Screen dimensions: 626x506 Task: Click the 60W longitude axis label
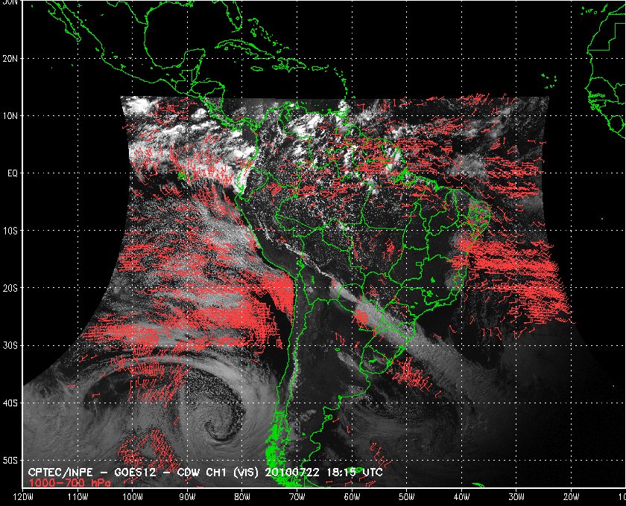[x=352, y=497]
